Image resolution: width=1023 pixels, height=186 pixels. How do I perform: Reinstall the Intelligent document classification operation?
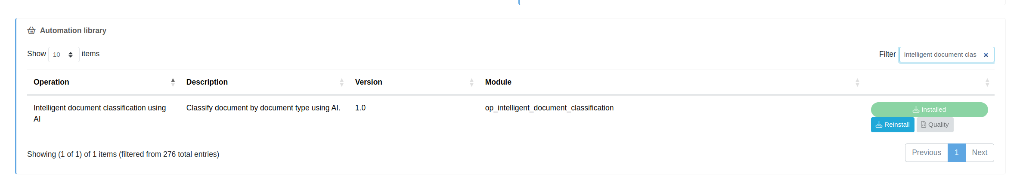coord(893,125)
